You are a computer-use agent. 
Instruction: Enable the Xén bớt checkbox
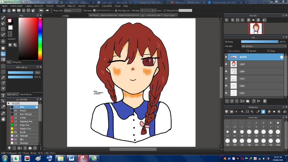[x=247, y=51]
